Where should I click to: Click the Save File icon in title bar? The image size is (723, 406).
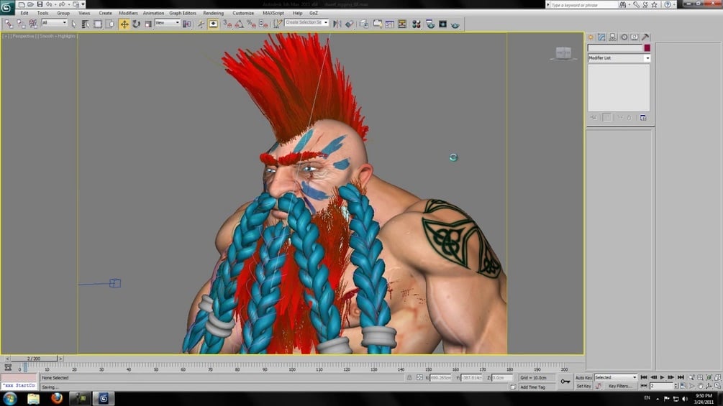click(40, 4)
